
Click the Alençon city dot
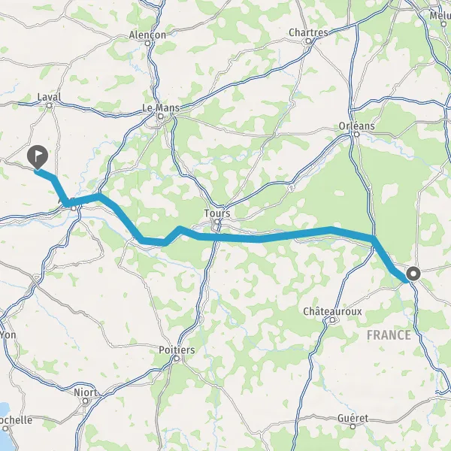tap(147, 44)
